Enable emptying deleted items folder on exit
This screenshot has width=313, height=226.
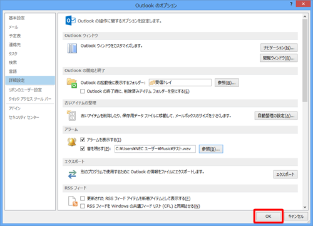[x=83, y=91]
